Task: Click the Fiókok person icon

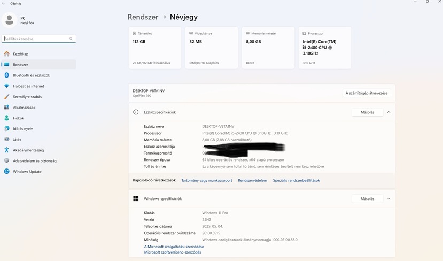Action: 7,118
